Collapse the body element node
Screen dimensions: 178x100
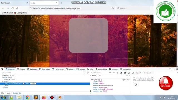3,82
